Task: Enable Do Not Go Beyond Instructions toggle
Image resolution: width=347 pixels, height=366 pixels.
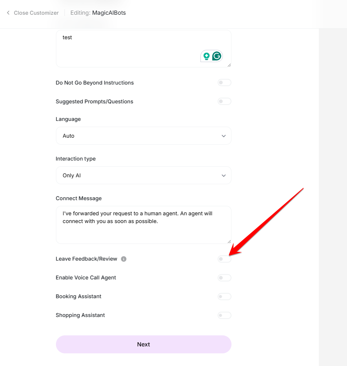Action: (x=224, y=83)
